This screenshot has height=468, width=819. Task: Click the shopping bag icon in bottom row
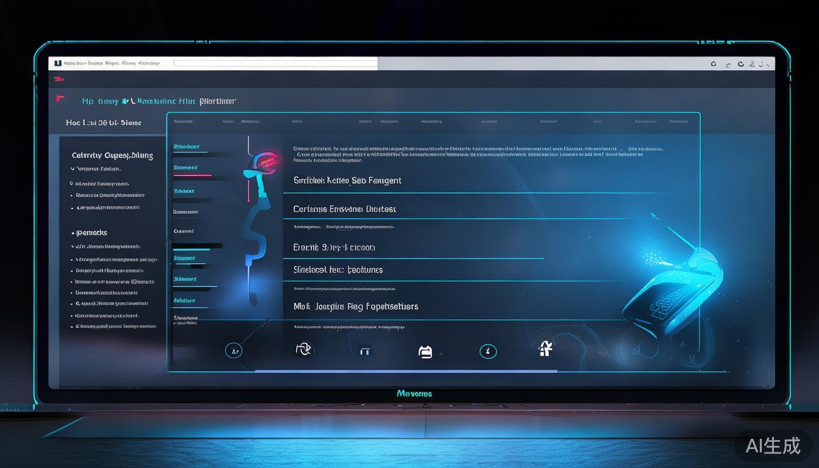click(425, 351)
